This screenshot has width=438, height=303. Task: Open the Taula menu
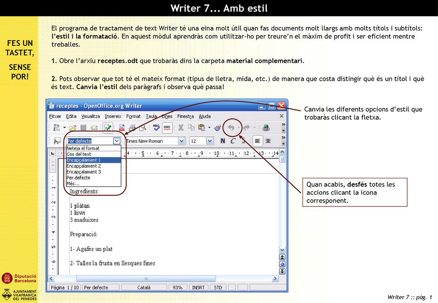[x=151, y=116]
